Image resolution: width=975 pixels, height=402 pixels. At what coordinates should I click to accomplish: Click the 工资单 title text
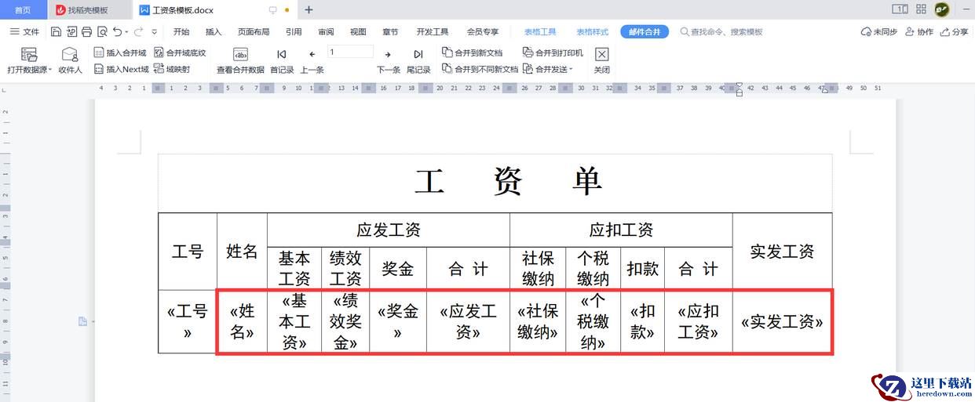(x=508, y=182)
